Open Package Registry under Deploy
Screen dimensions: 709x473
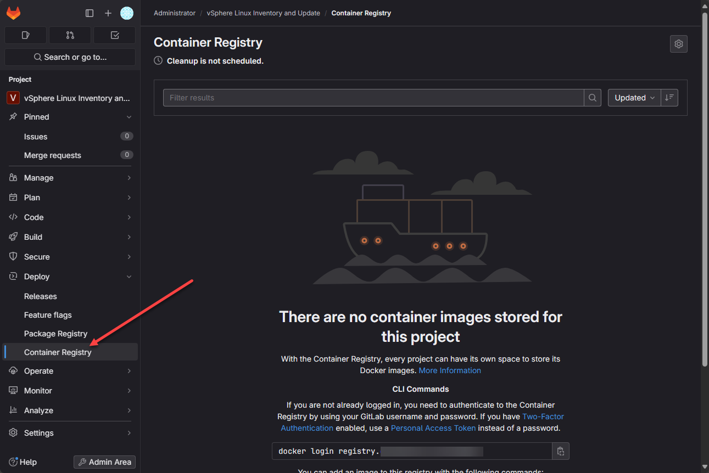point(70,334)
